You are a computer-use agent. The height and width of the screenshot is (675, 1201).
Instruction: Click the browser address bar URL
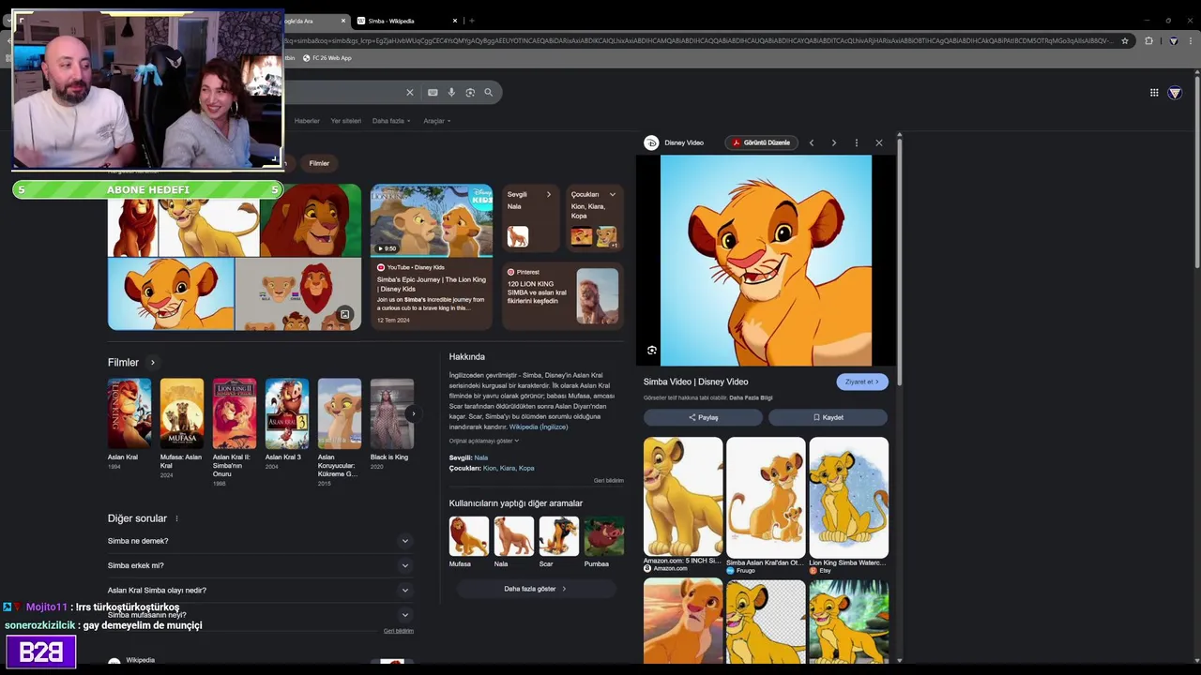click(699, 40)
